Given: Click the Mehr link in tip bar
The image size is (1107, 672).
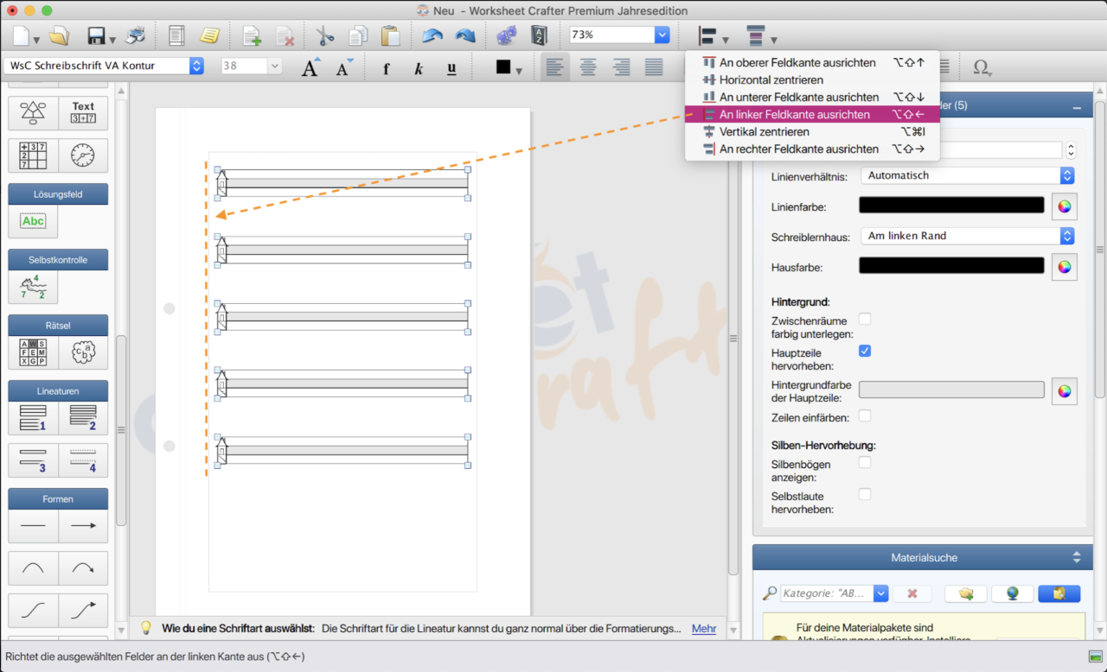Looking at the screenshot, I should (703, 629).
